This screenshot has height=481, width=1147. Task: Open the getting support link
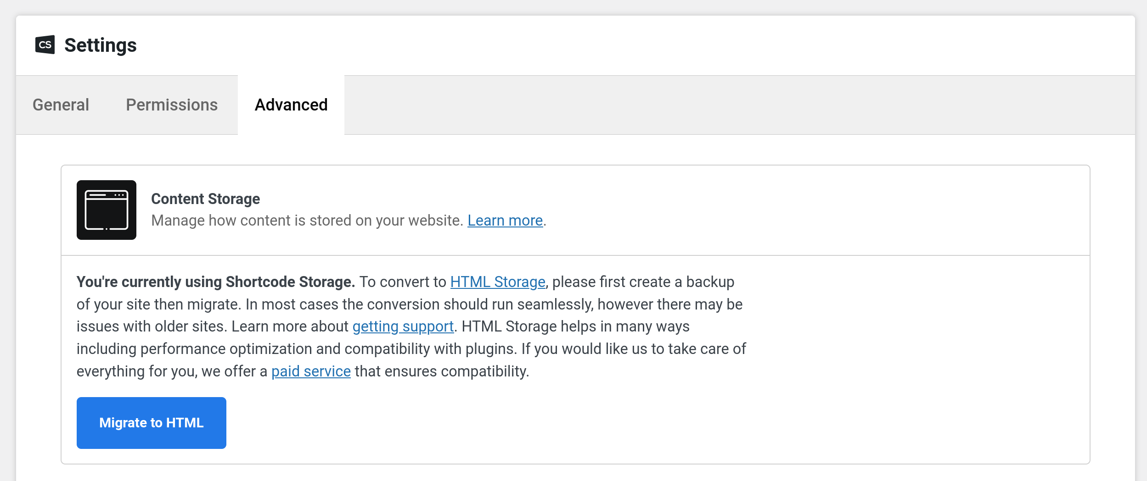[403, 326]
